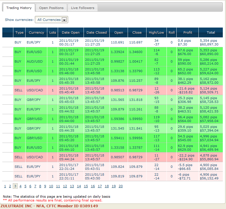Click the Open price column header
226x209 pixels.
[x=119, y=32]
